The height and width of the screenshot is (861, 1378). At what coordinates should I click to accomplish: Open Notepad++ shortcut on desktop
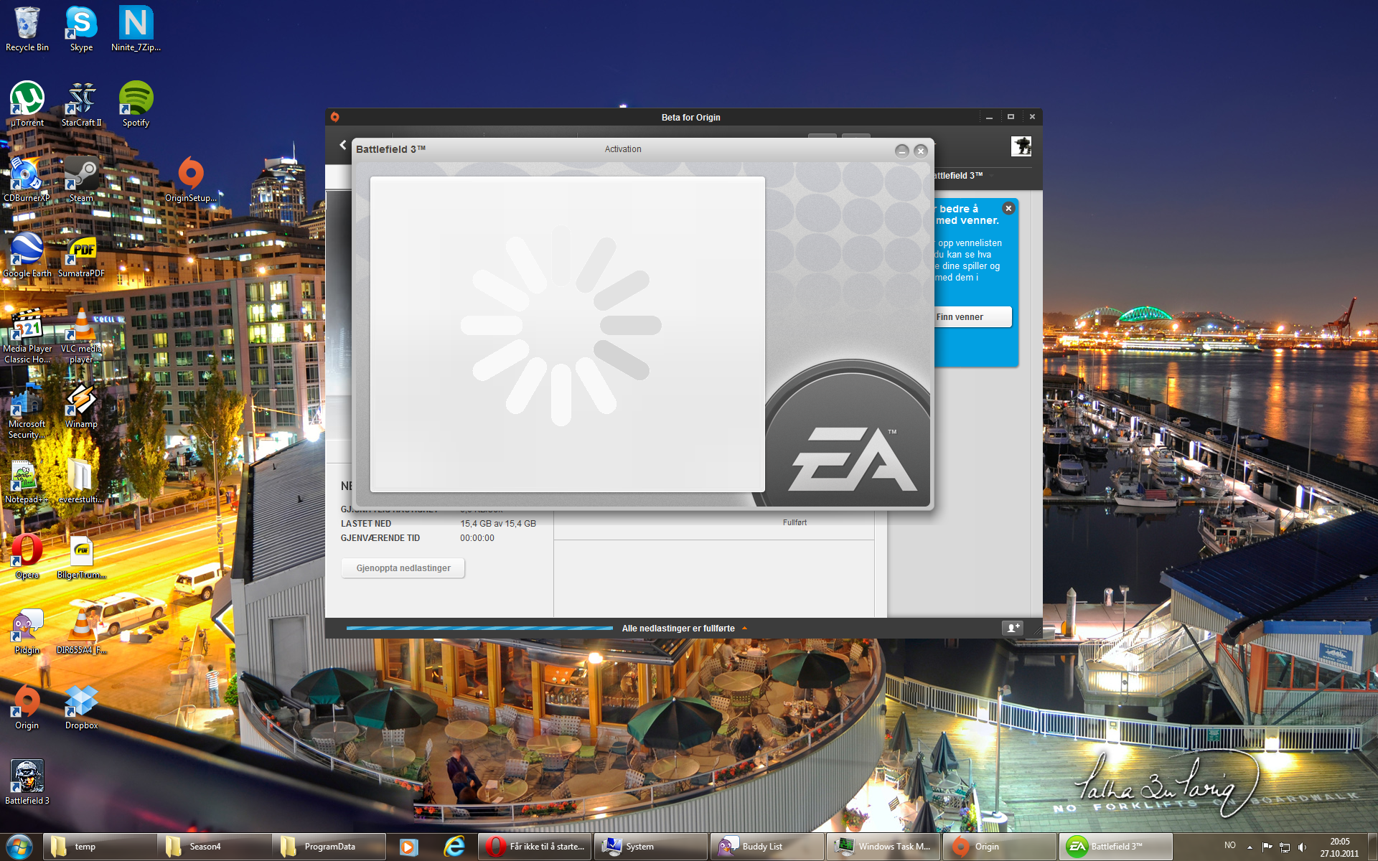click(27, 481)
